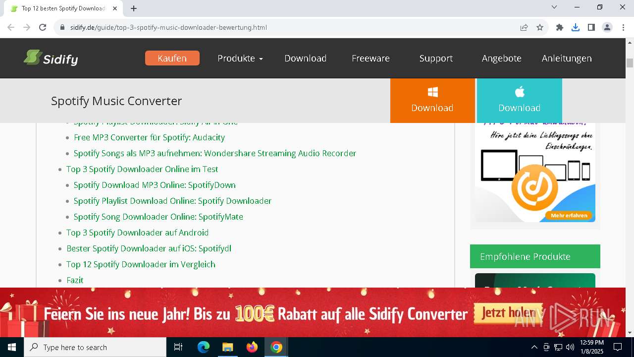Download the Windows version

432,101
